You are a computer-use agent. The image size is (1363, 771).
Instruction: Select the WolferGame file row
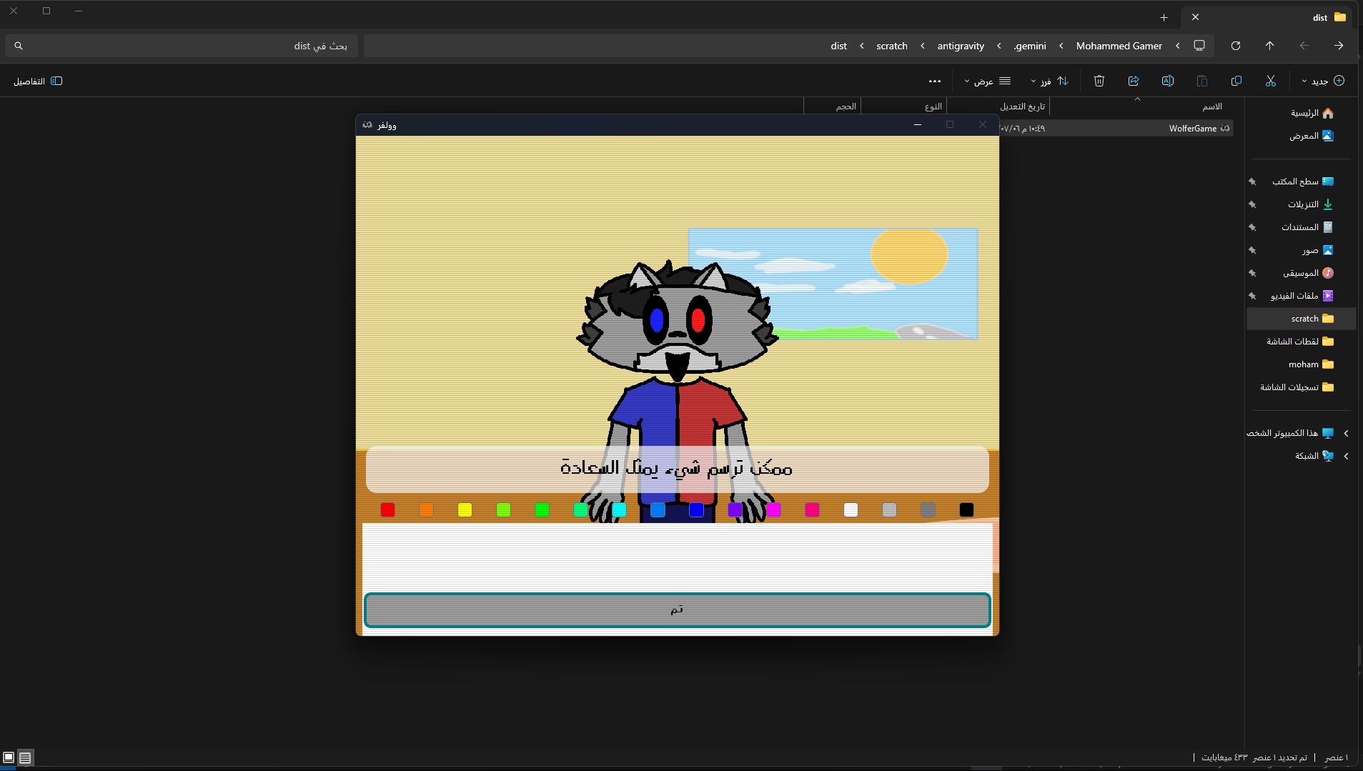coord(1116,129)
